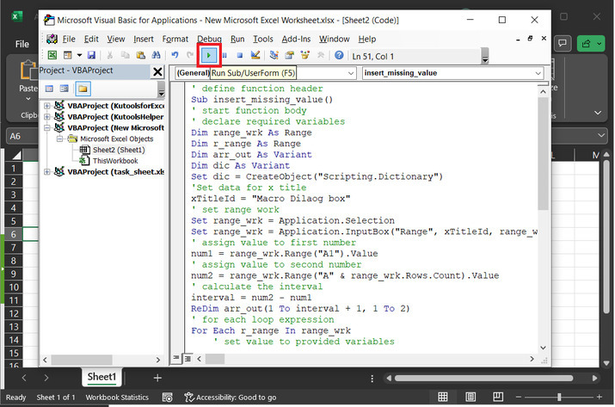Expand VBAProject (KutoolsforExcel) tree node
The height and width of the screenshot is (407, 615).
pos(47,106)
